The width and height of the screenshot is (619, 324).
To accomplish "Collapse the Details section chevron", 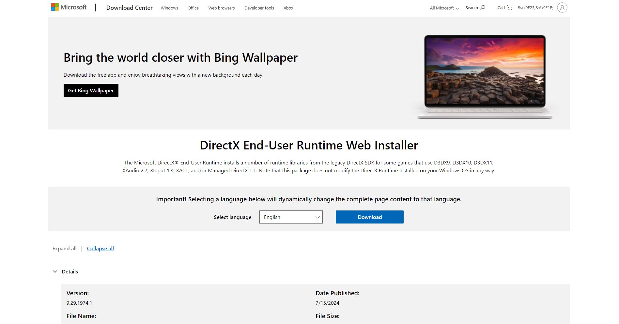I will (55, 271).
